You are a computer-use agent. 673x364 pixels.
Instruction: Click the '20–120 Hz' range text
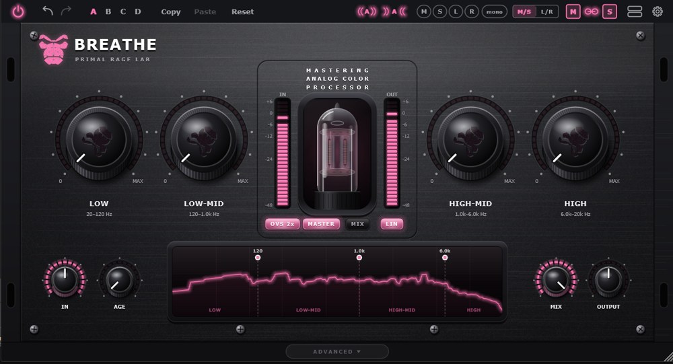tap(99, 214)
